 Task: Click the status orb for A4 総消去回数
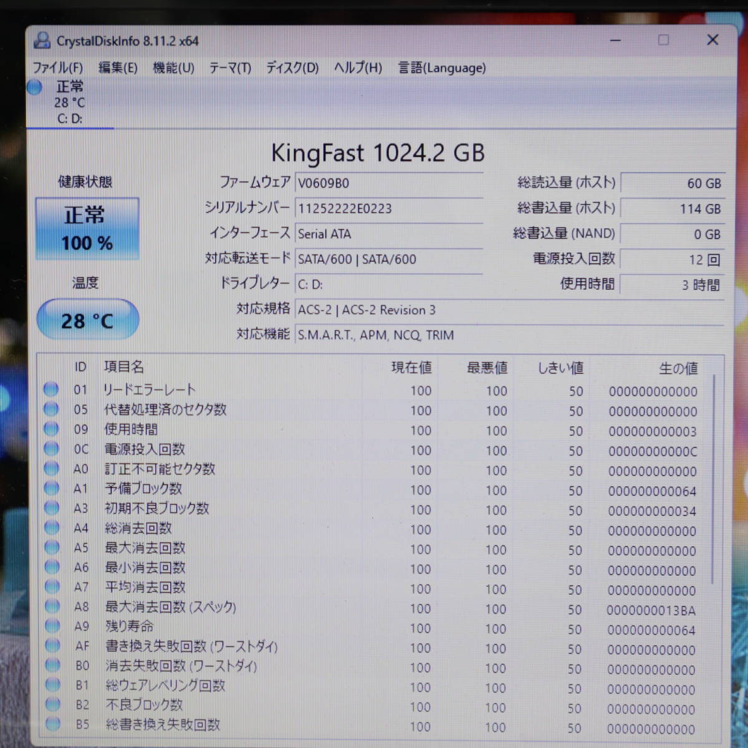coord(52,528)
